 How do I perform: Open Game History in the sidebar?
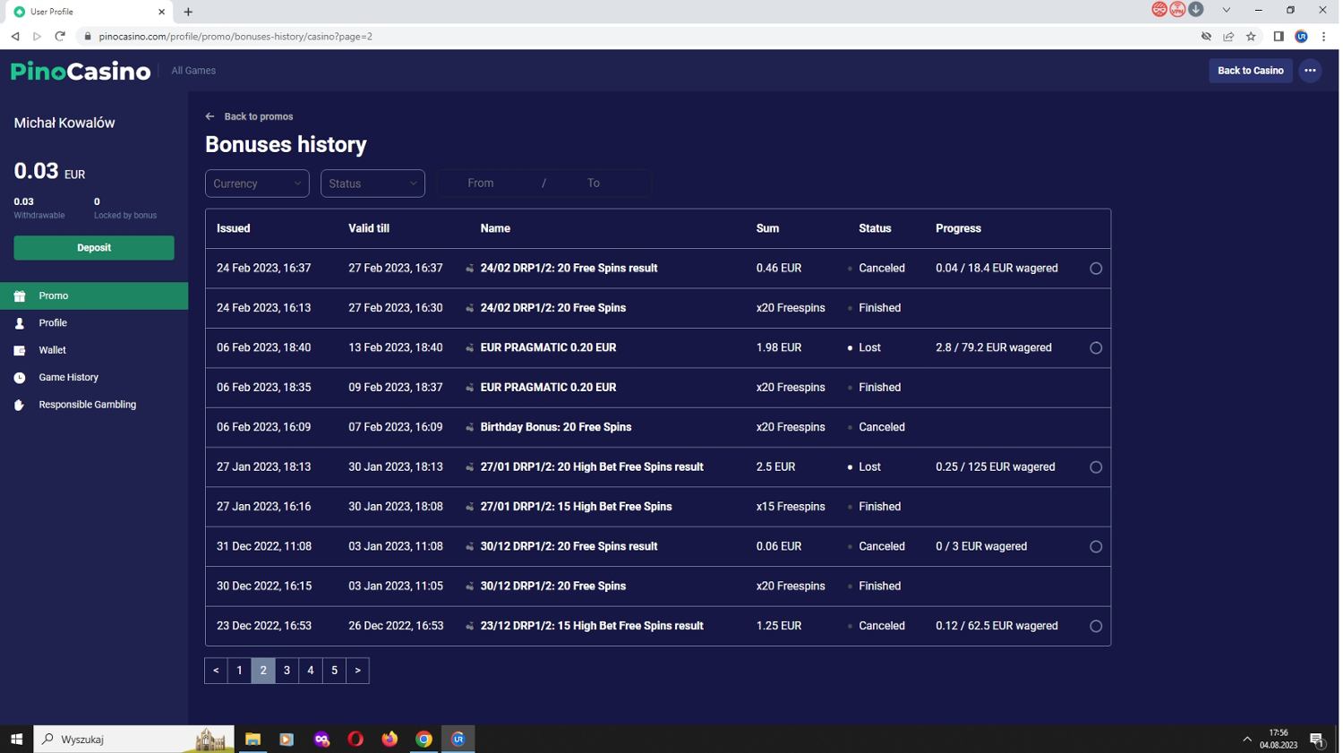68,378
